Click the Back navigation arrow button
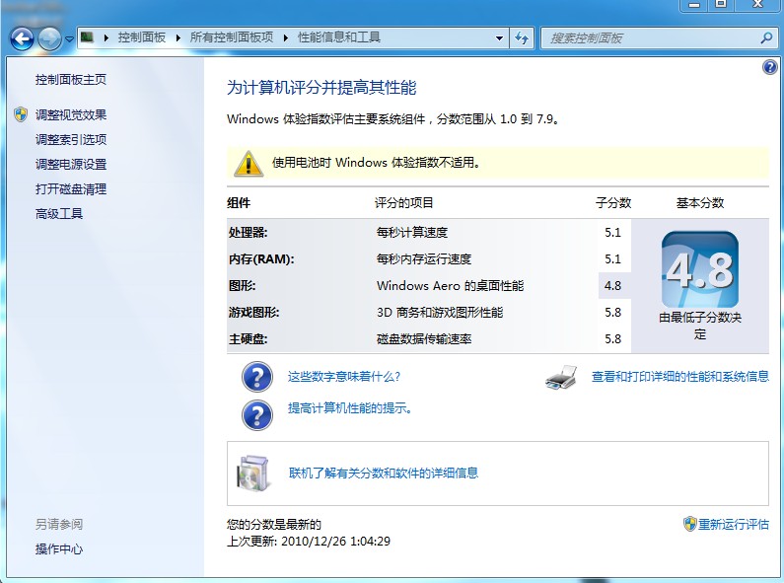This screenshot has height=583, width=784. pyautogui.click(x=23, y=38)
